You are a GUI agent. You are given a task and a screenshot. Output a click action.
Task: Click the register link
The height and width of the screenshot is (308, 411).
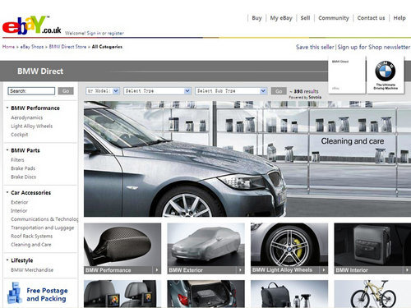(115, 33)
